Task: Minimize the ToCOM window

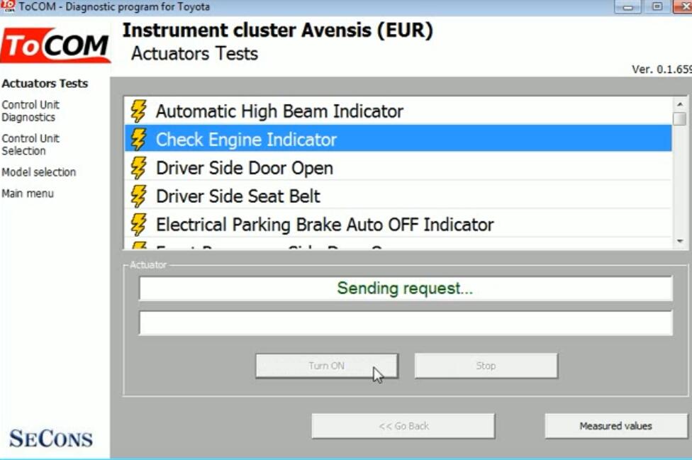Action: (x=627, y=6)
